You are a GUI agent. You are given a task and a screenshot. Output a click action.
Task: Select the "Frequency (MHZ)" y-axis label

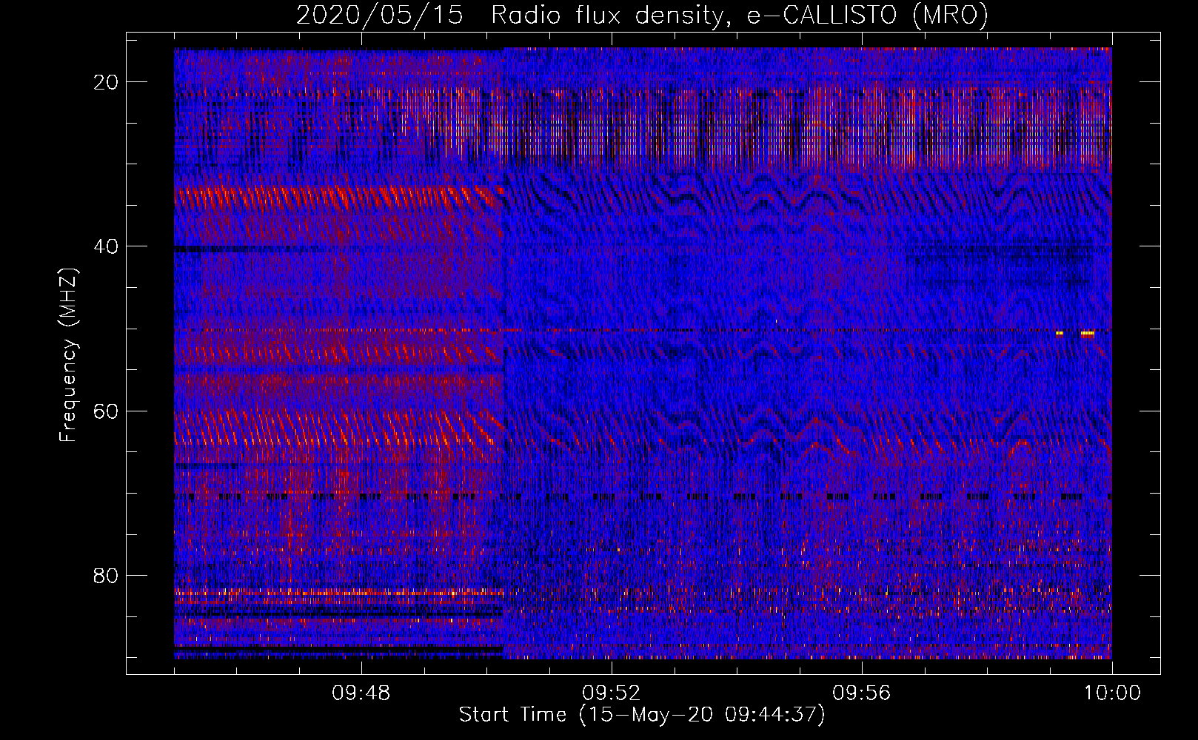tap(68, 354)
